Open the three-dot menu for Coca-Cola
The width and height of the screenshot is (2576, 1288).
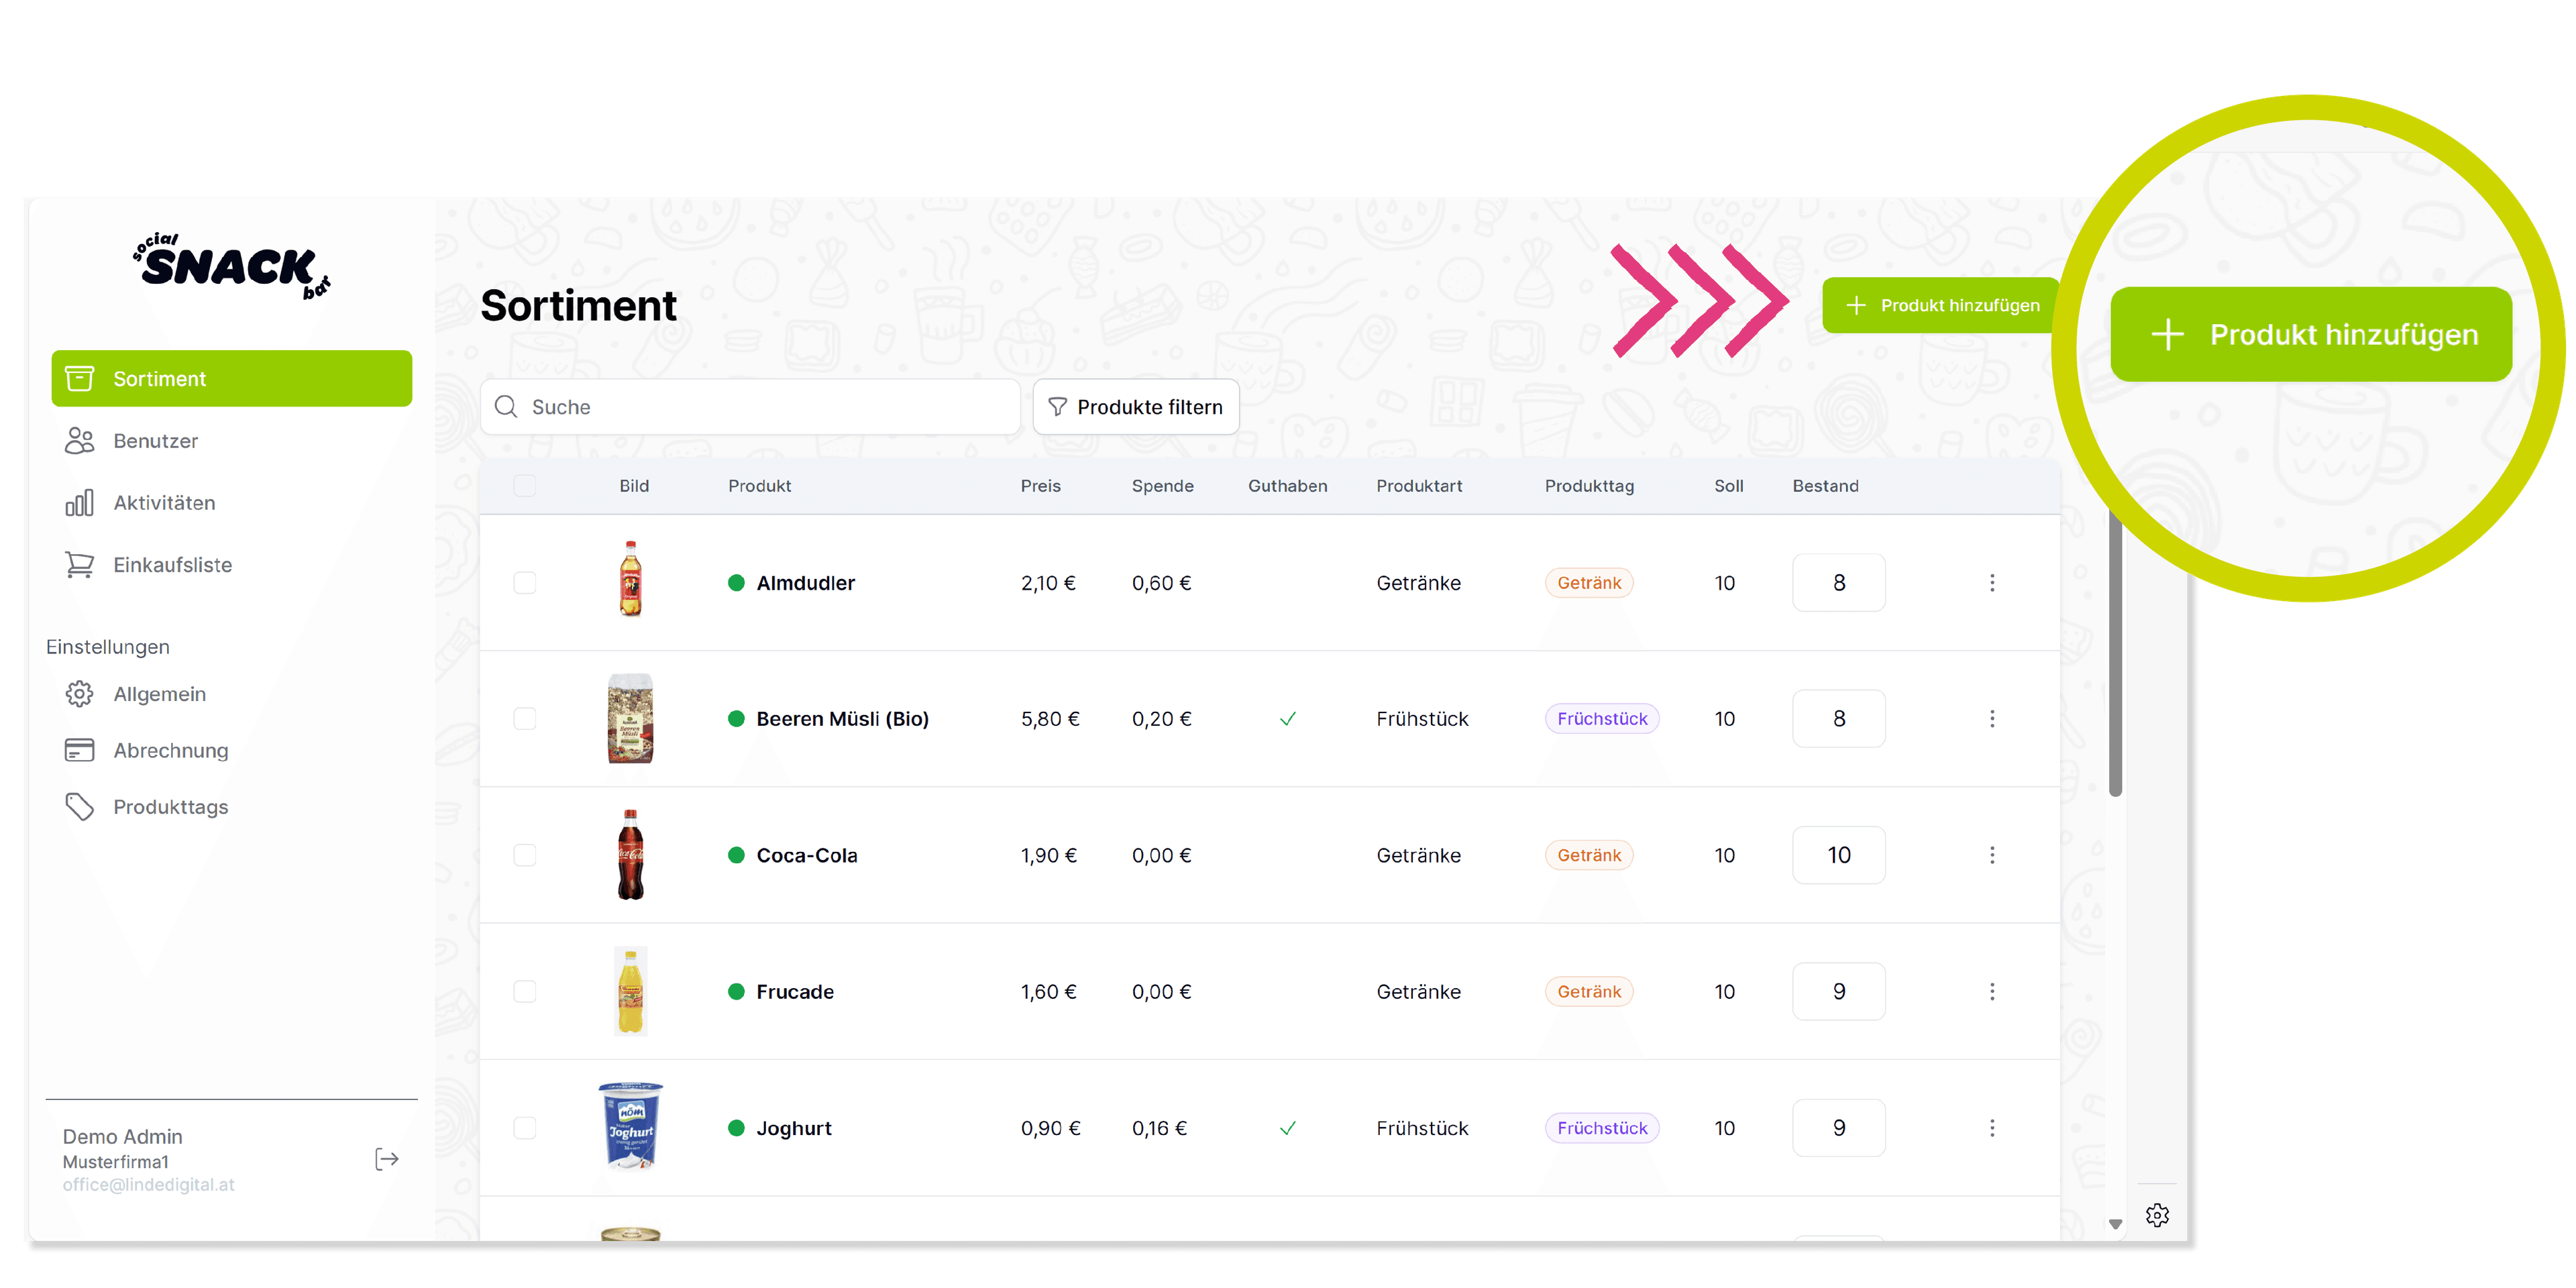tap(1991, 855)
